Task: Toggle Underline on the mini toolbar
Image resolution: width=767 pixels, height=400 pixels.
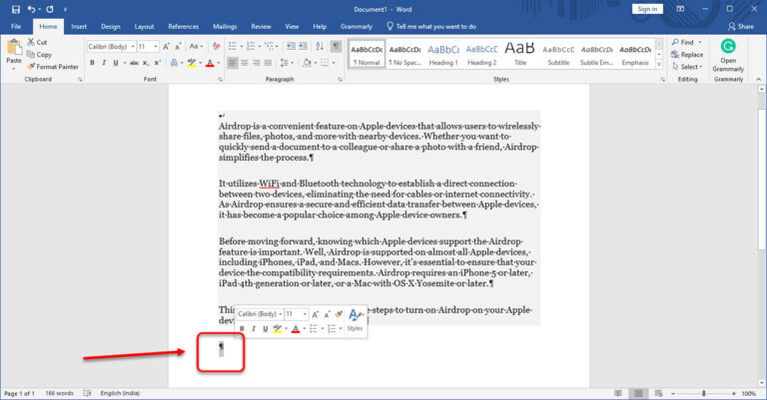Action: click(265, 329)
